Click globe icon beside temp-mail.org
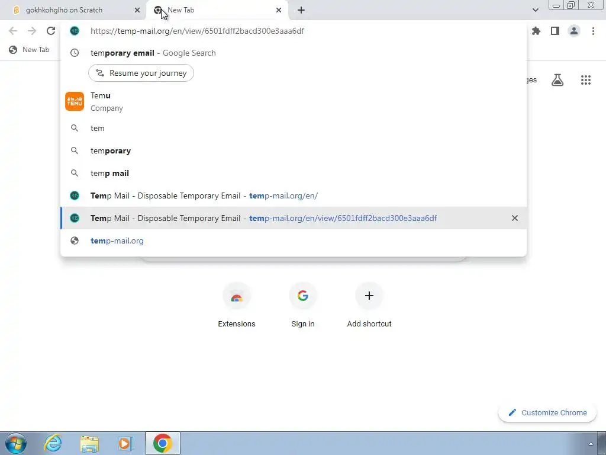Viewport: 606px width, 455px height. tap(75, 241)
